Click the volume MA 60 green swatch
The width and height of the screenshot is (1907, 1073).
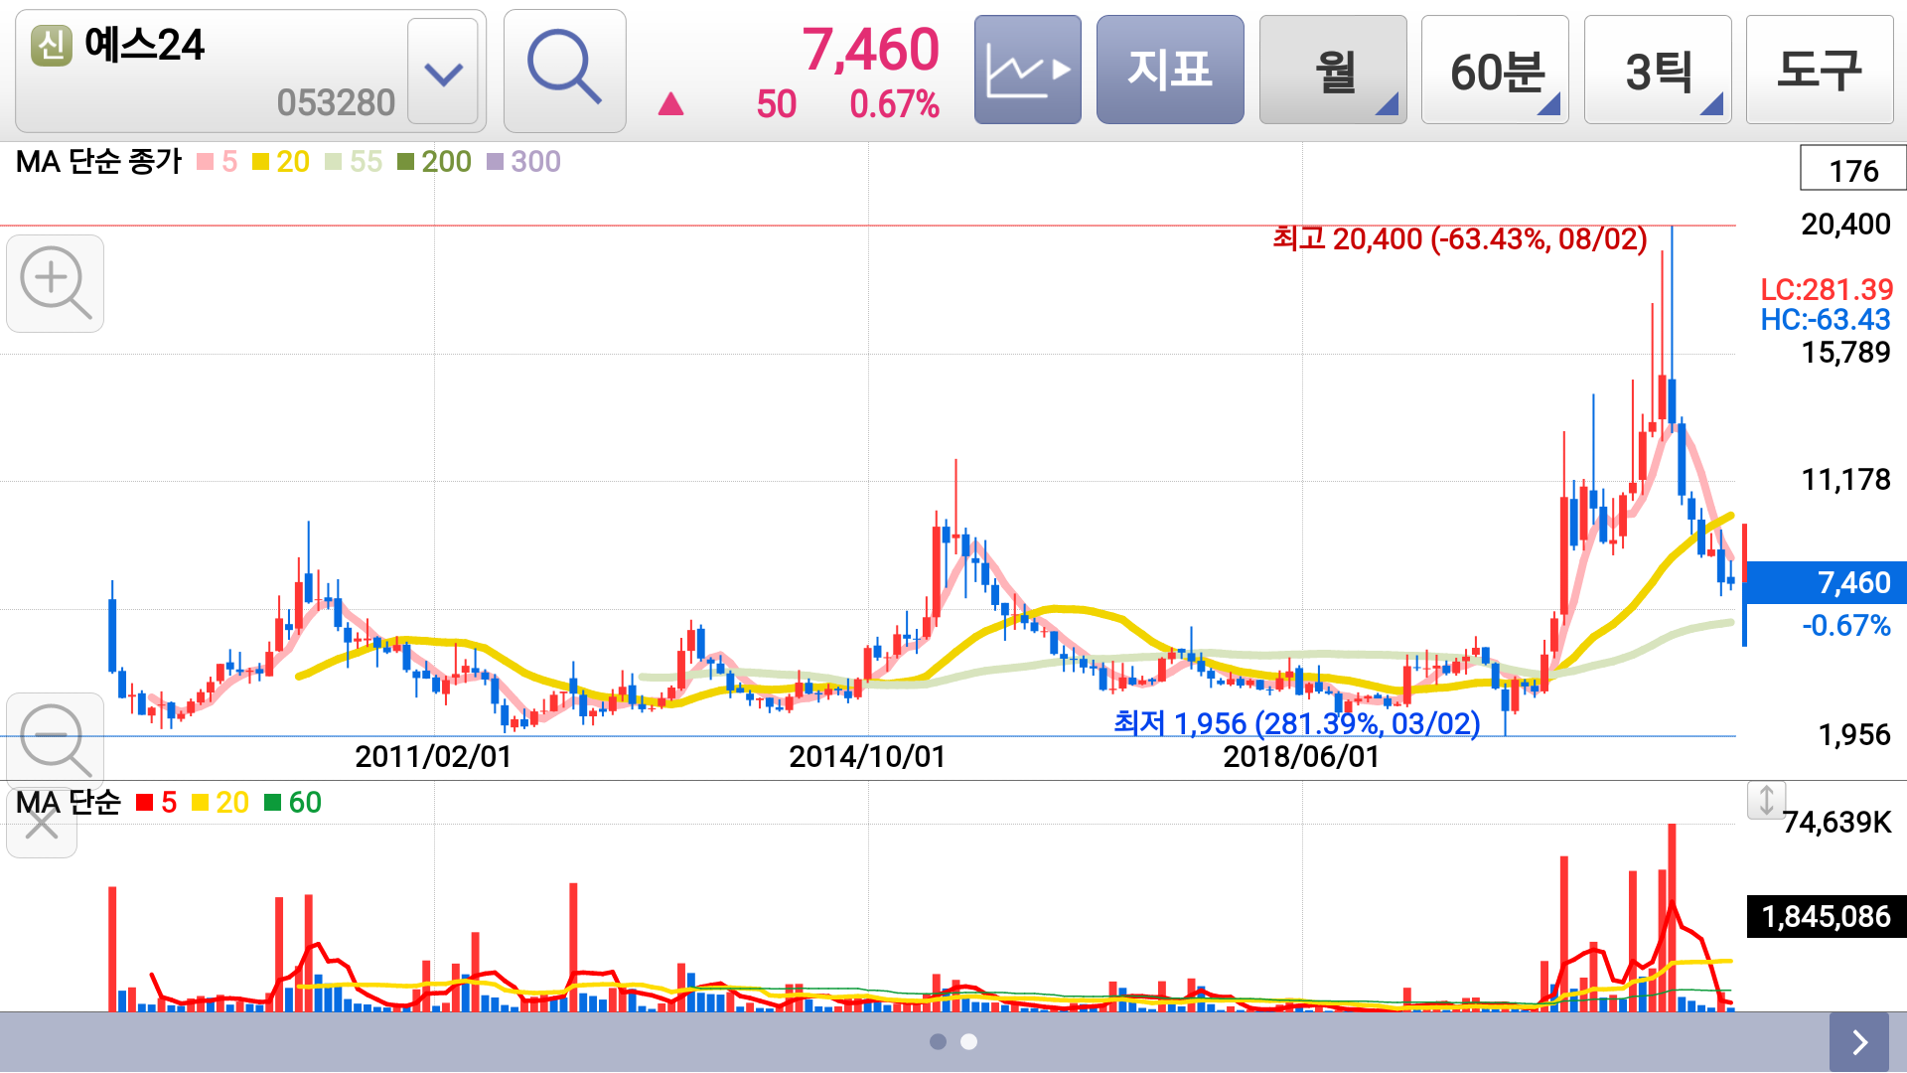[272, 803]
